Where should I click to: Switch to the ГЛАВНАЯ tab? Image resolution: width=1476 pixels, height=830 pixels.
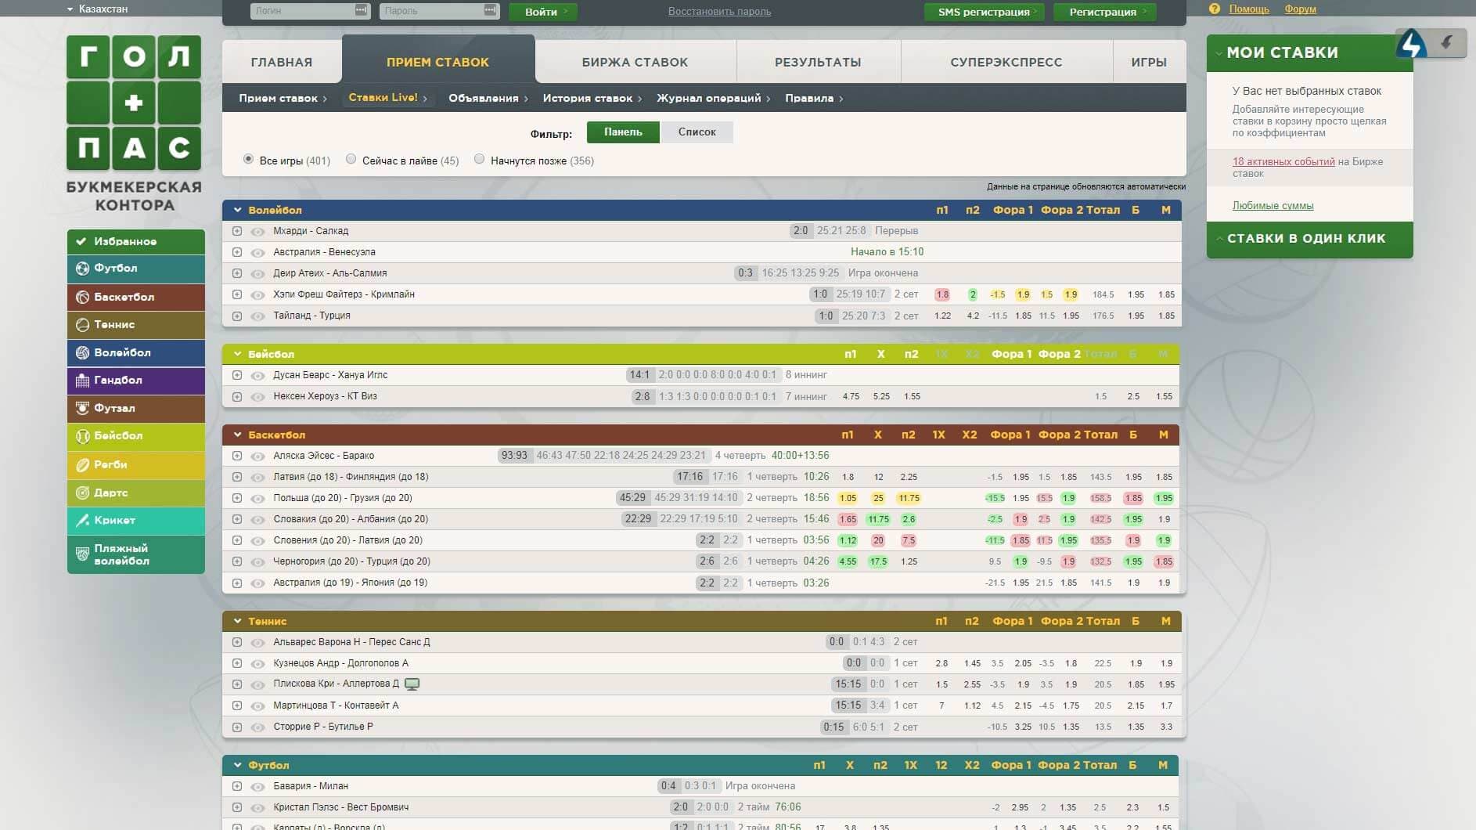coord(282,62)
